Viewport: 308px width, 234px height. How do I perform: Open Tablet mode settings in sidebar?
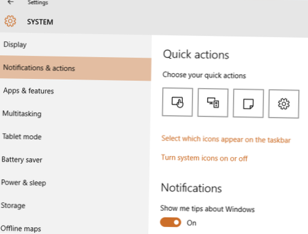pyautogui.click(x=75, y=137)
